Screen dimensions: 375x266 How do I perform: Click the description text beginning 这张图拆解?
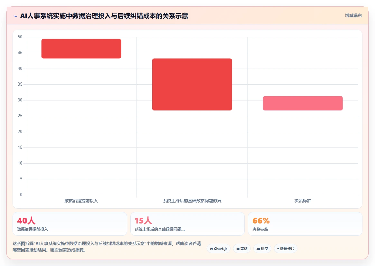(107, 247)
